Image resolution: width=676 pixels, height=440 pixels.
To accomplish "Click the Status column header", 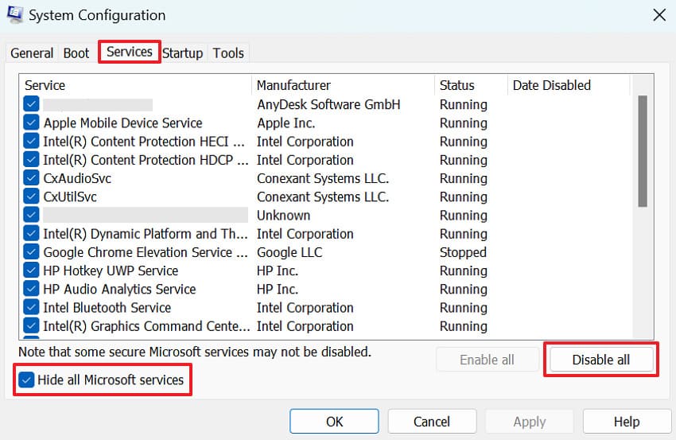I will click(469, 85).
